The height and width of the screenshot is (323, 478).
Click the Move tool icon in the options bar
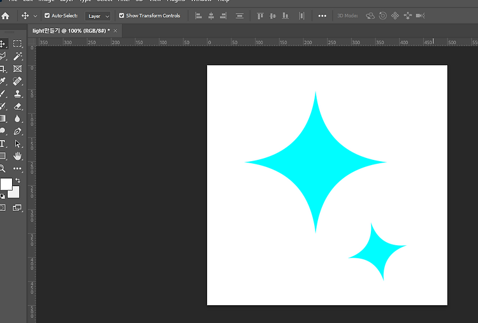pos(25,15)
